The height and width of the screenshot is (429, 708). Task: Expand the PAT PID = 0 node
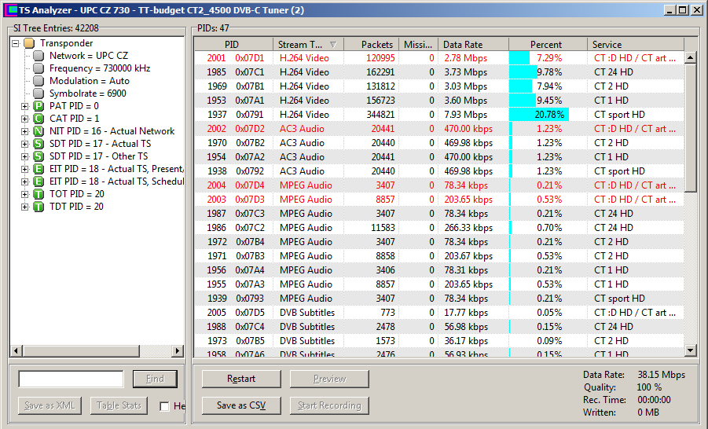[x=25, y=106]
